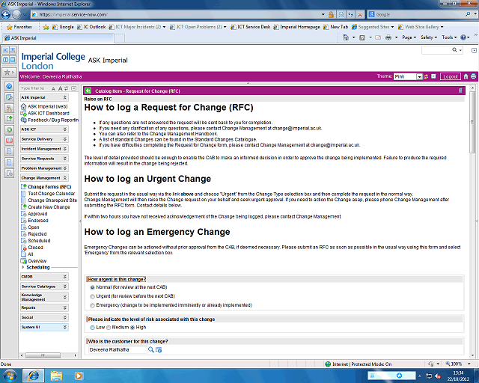Open the IE Safety menu
The height and width of the screenshot is (383, 479).
[428, 37]
